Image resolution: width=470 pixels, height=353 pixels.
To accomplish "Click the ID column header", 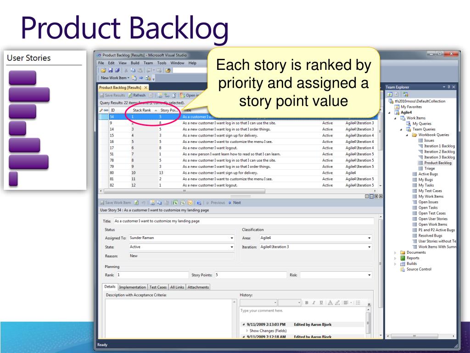I will point(113,110).
